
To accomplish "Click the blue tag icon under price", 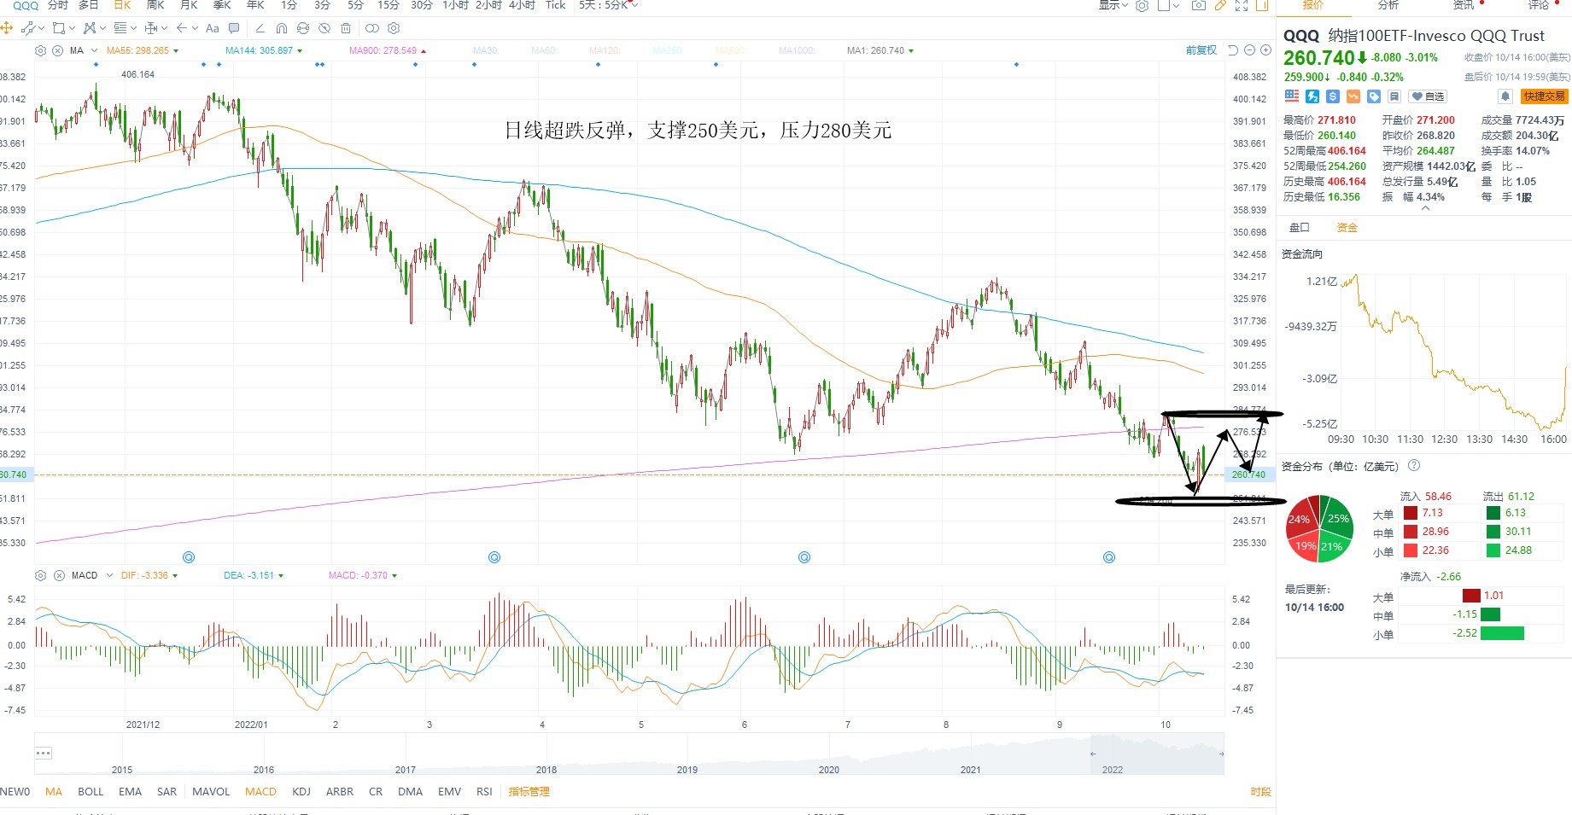I will [1374, 96].
